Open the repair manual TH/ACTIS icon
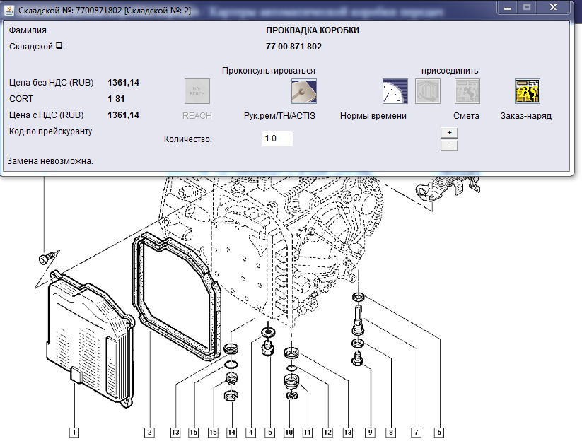 pos(303,91)
